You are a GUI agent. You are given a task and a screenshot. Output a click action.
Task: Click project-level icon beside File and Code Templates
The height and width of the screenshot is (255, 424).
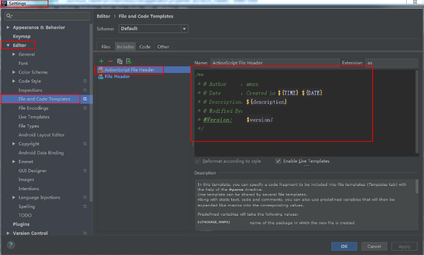(85, 99)
